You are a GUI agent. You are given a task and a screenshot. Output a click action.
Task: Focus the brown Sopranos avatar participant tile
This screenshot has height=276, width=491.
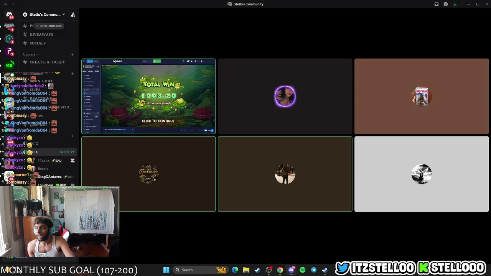[x=422, y=96]
